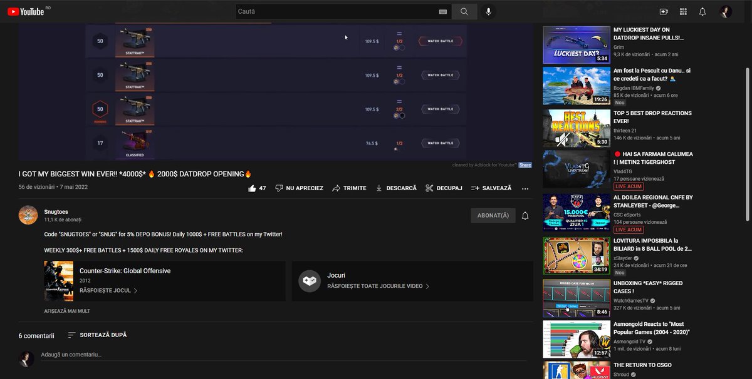Click the ABONAT(Ă) subscription button
Screen dimensions: 752x379
[x=493, y=215]
